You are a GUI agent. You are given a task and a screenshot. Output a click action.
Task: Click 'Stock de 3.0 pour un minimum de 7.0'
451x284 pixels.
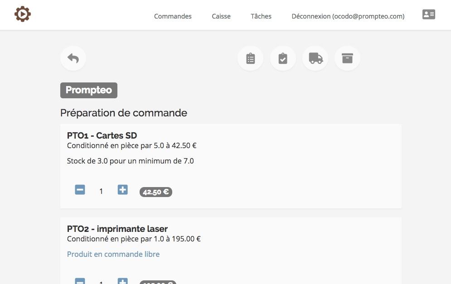tap(130, 161)
